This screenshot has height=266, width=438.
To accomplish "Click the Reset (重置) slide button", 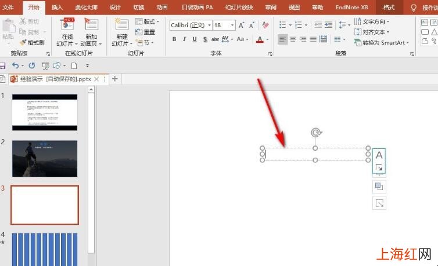I will tap(145, 32).
